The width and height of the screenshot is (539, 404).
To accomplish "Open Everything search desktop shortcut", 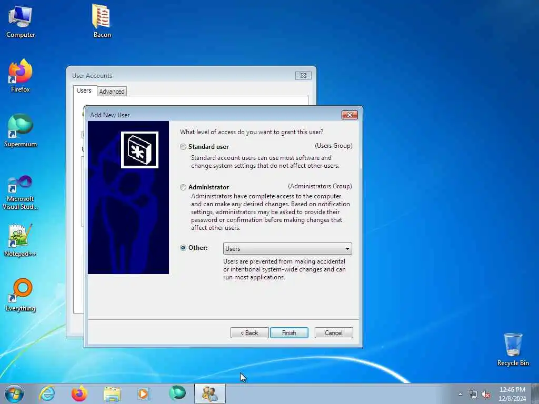I will pyautogui.click(x=21, y=295).
